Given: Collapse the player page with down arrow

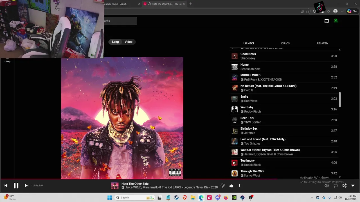Looking at the screenshot, I should coord(353,186).
